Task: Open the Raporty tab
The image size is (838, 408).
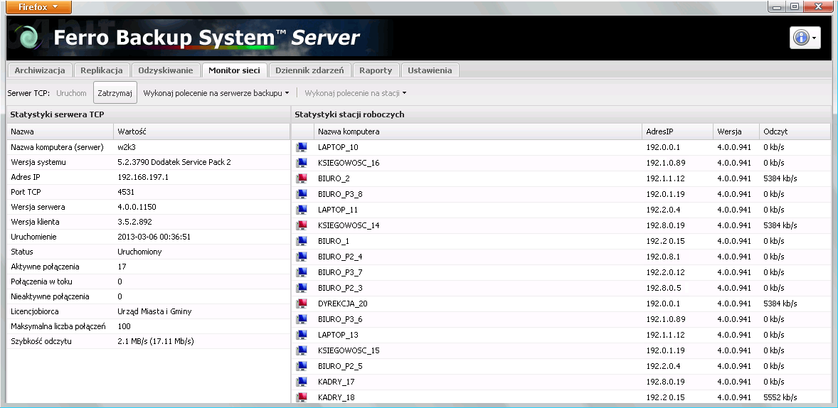Action: pyautogui.click(x=376, y=70)
